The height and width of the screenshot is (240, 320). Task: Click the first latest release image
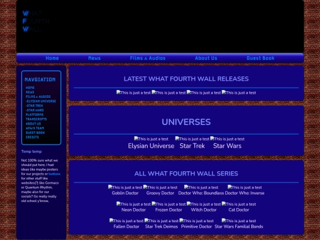point(133,92)
